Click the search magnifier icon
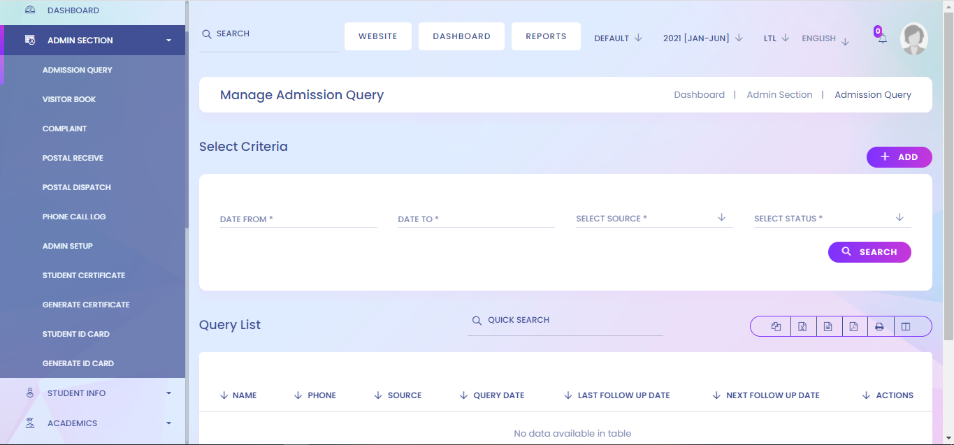Image resolution: width=954 pixels, height=445 pixels. pyautogui.click(x=206, y=33)
